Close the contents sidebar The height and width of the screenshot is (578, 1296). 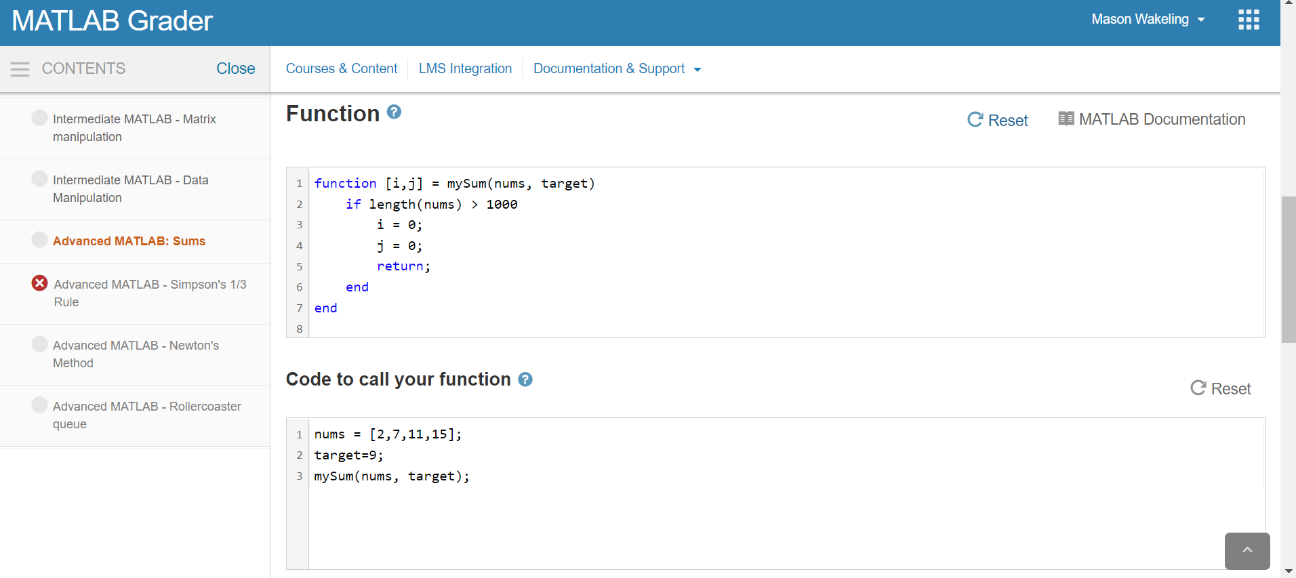(x=235, y=68)
